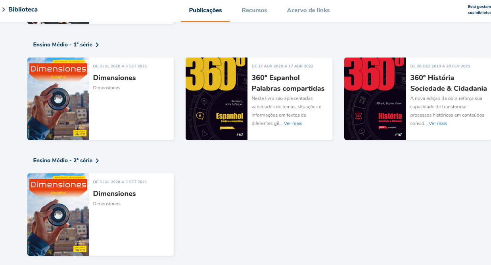Click date DE 20 DEZ 2019 A 20 FEV 2021
491x265 pixels.
440,66
